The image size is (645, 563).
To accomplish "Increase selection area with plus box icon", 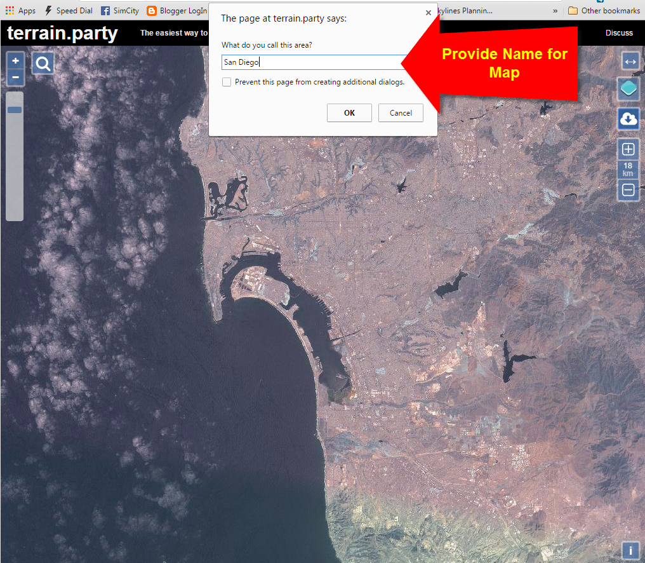I will (x=628, y=149).
